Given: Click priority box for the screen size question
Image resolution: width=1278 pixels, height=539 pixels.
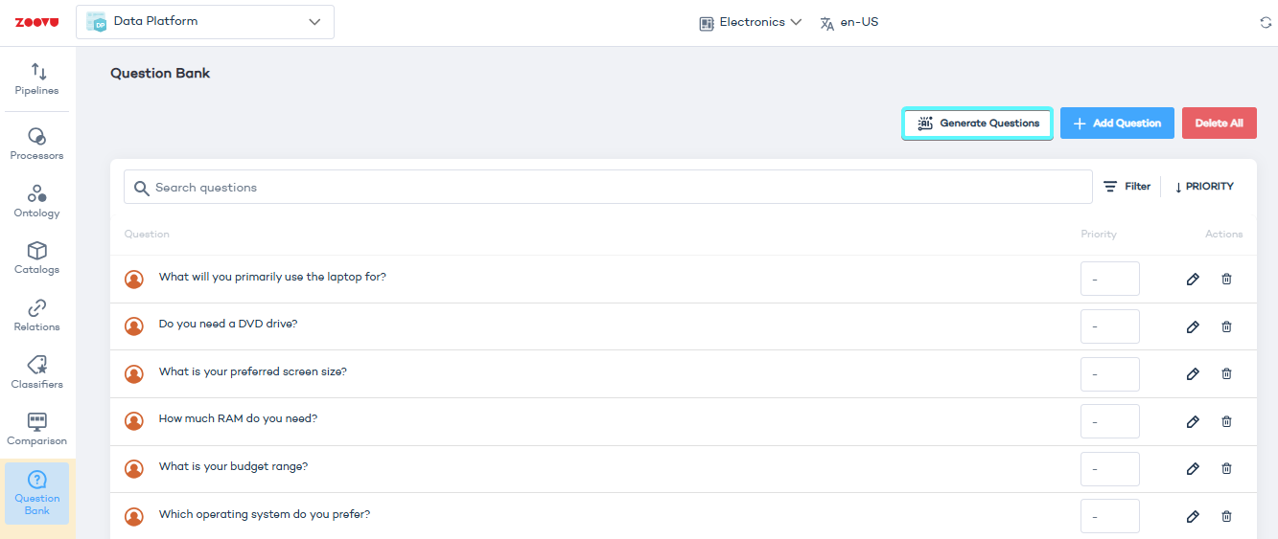Looking at the screenshot, I should 1110,373.
